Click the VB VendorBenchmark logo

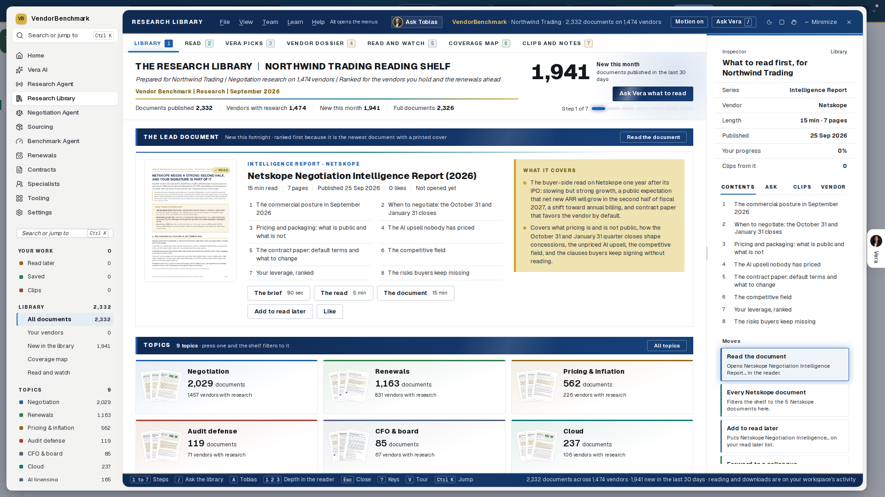pos(21,18)
